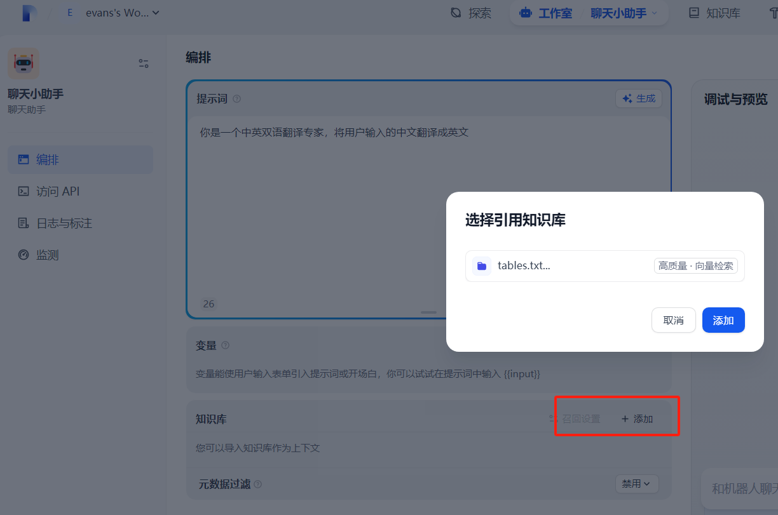Click the 工作室 robot icon
This screenshot has width=778, height=515.
tap(526, 13)
